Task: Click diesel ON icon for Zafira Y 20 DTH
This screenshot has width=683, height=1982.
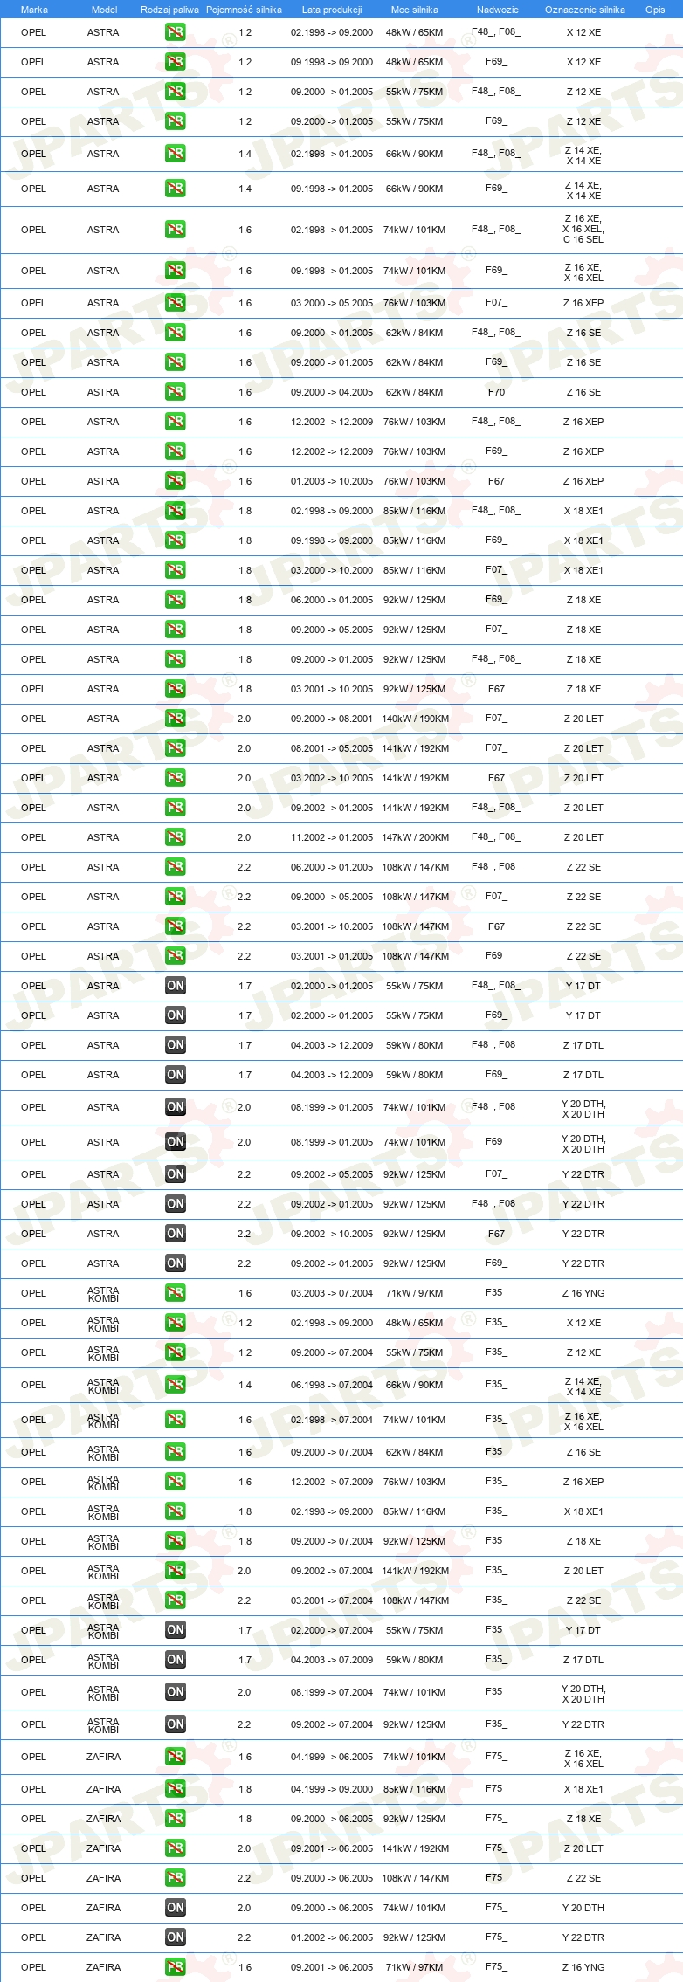Action: [x=176, y=1908]
